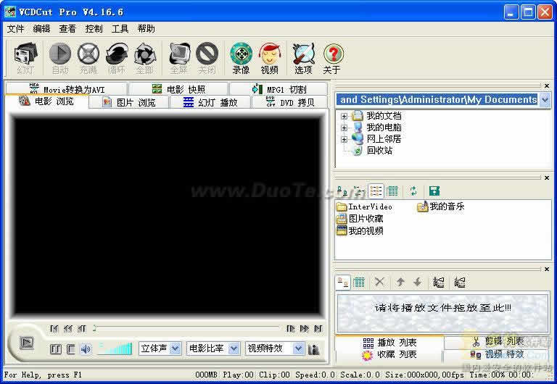This screenshot has width=557, height=384.
Task: Close the playlist panel
Action: click(x=547, y=270)
